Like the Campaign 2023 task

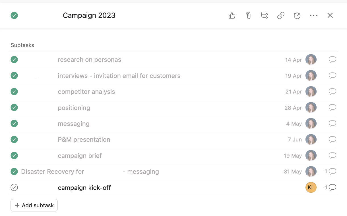(232, 16)
